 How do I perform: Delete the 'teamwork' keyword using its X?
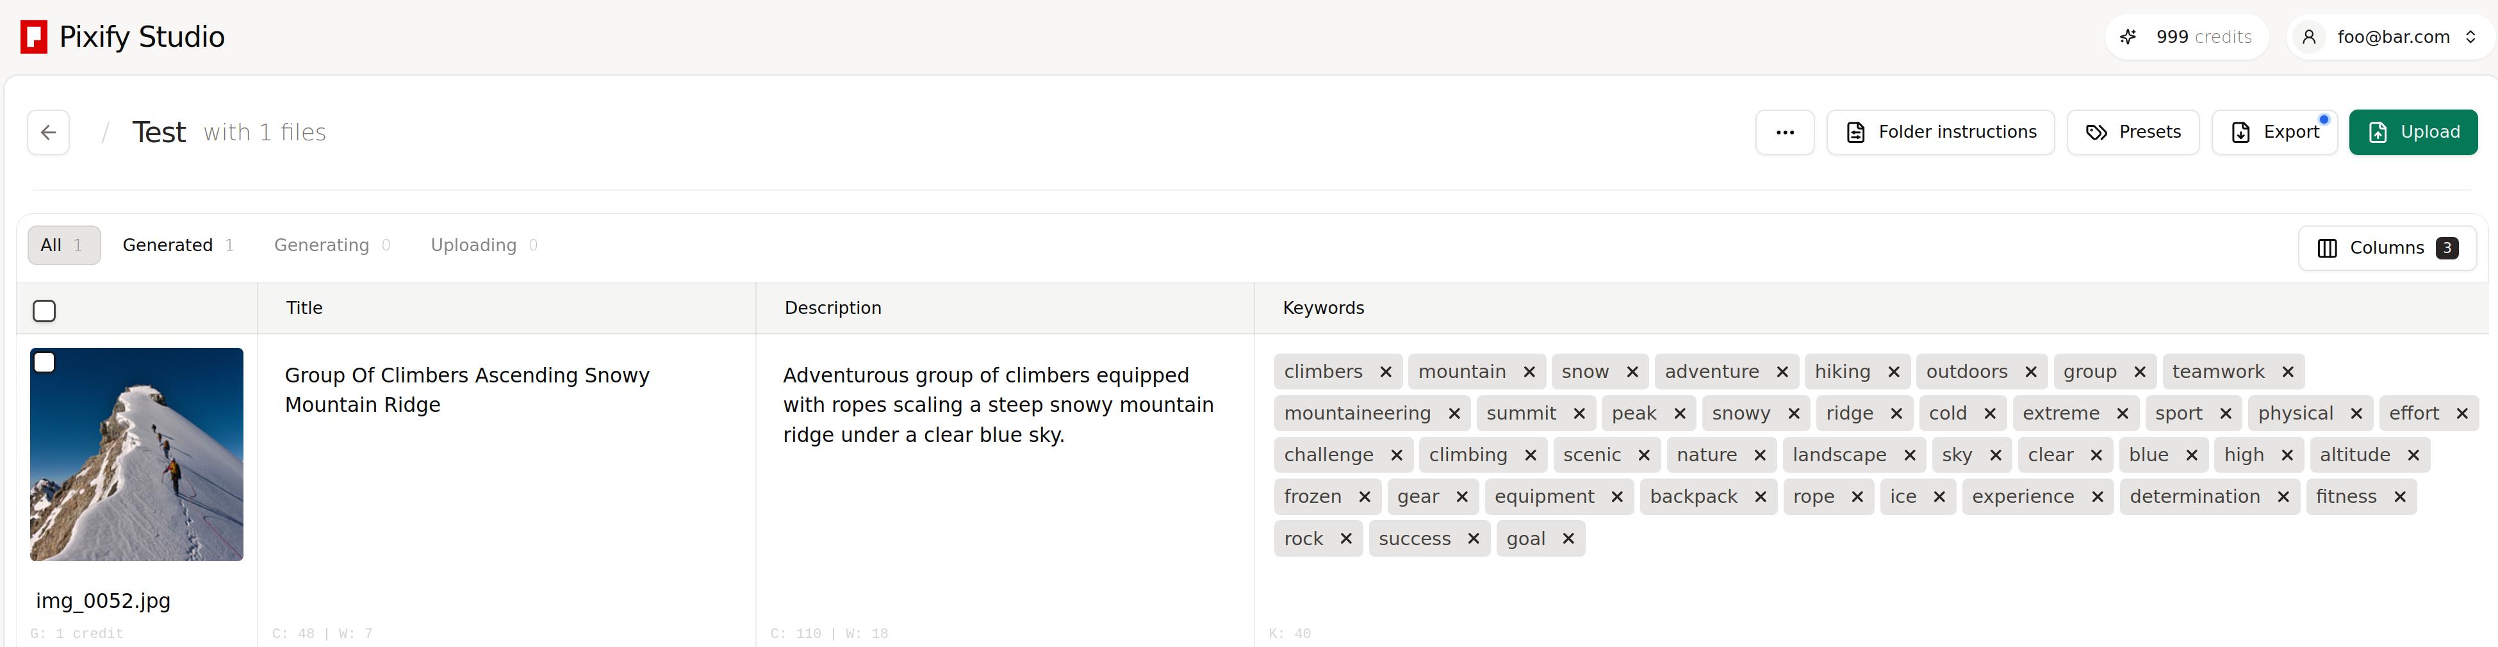(2287, 372)
